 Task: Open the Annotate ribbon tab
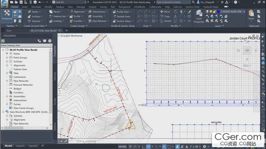(x=36, y=7)
